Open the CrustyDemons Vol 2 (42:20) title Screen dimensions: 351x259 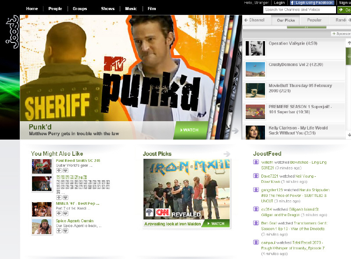click(296, 64)
